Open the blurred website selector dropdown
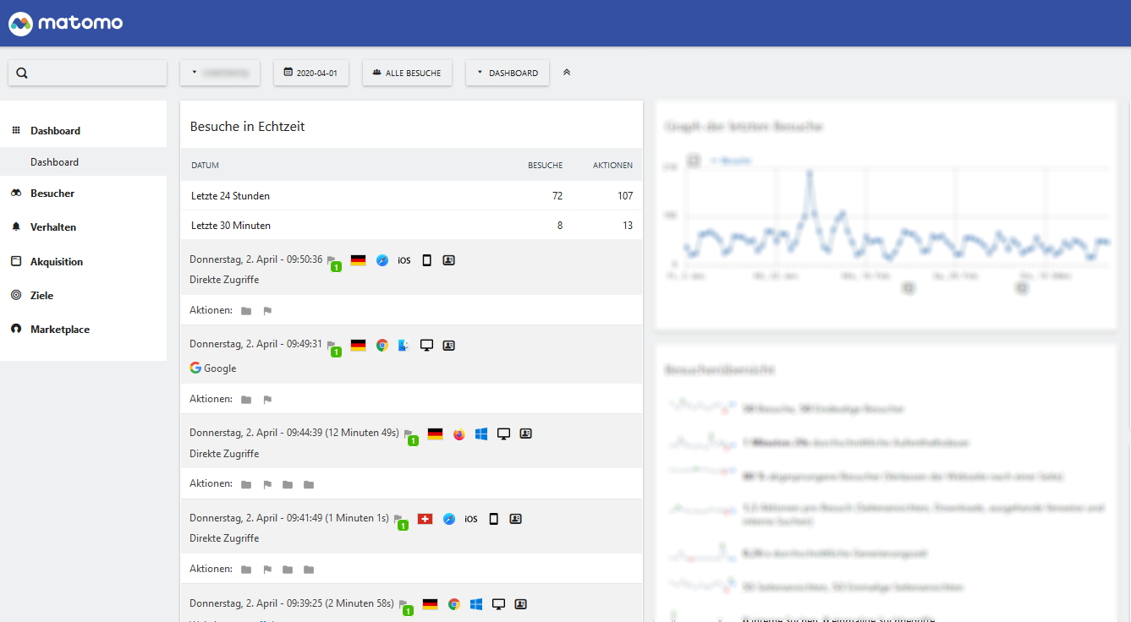 [x=220, y=73]
